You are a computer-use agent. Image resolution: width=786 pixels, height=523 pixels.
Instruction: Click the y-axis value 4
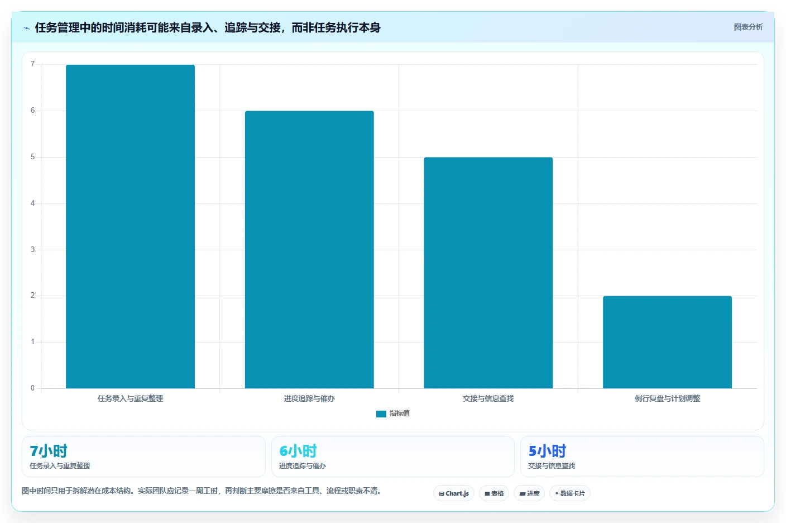[32, 203]
